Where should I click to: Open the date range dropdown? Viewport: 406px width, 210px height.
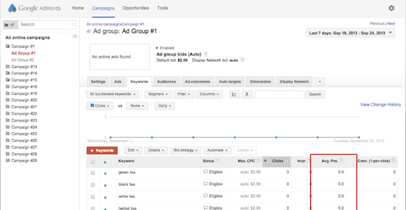[x=351, y=33]
